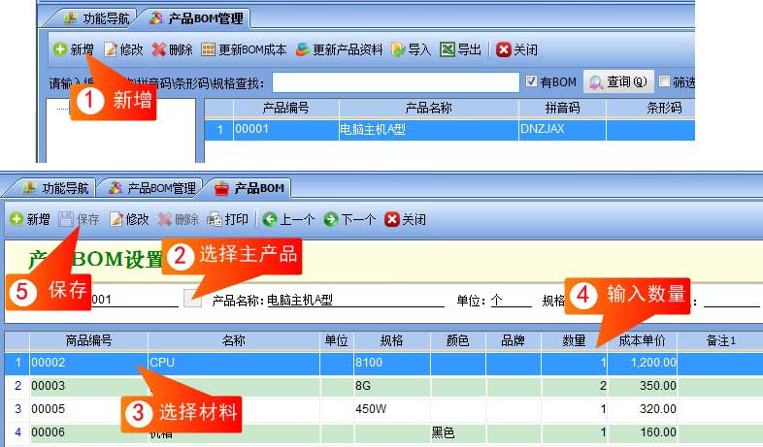Click the 黑色 color cell
The image size is (763, 447).
458,432
